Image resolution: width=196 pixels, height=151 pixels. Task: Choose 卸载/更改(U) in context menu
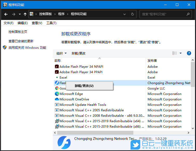click(x=89, y=86)
